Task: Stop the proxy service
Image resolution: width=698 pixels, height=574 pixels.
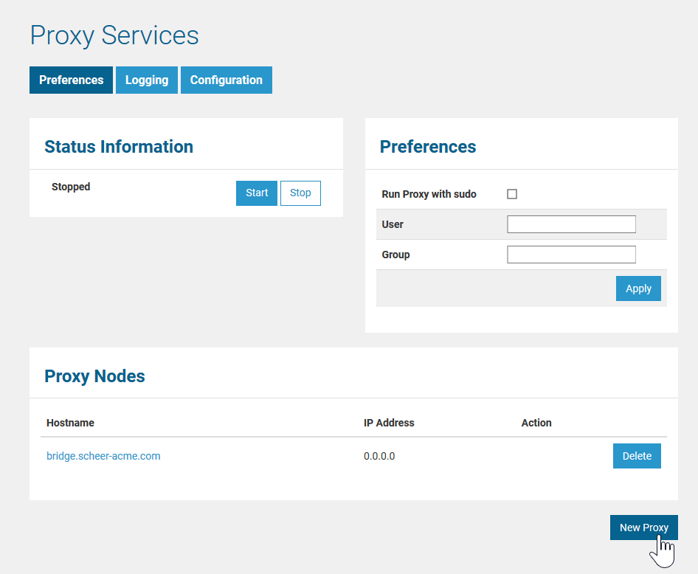Action: coord(300,193)
